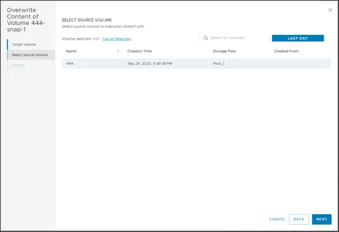This screenshot has width=339, height=232.
Task: Click the Pool_1 storage pool cell
Action: pyautogui.click(x=218, y=63)
